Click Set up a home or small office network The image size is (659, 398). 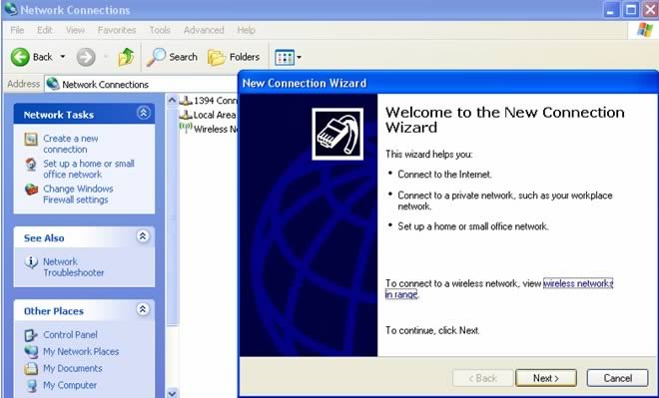pos(88,169)
